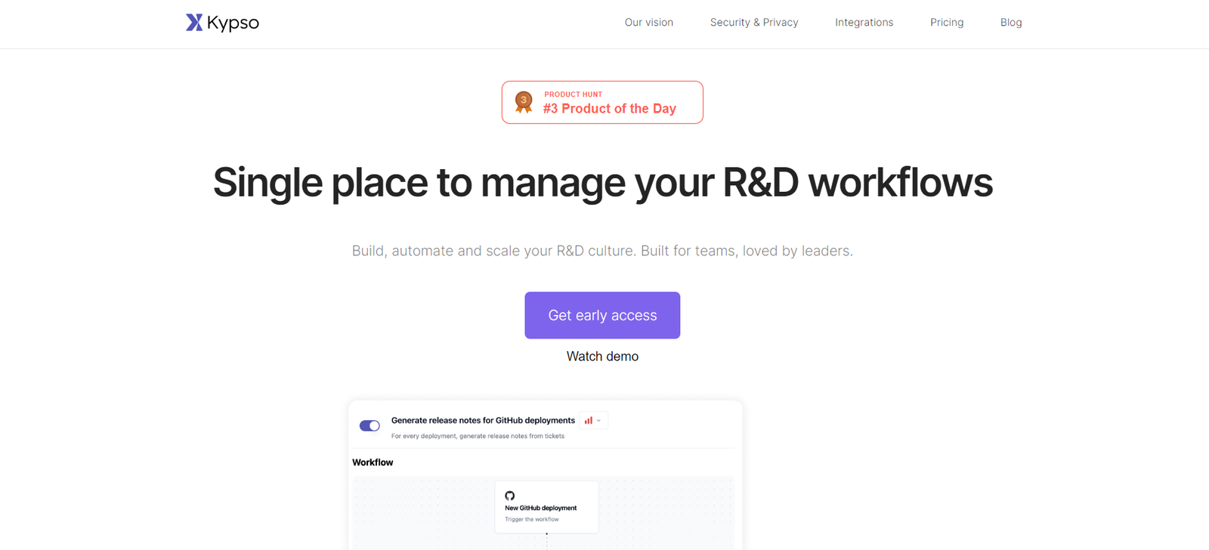Open the Our vision menu item
This screenshot has width=1209, height=550.
[648, 23]
